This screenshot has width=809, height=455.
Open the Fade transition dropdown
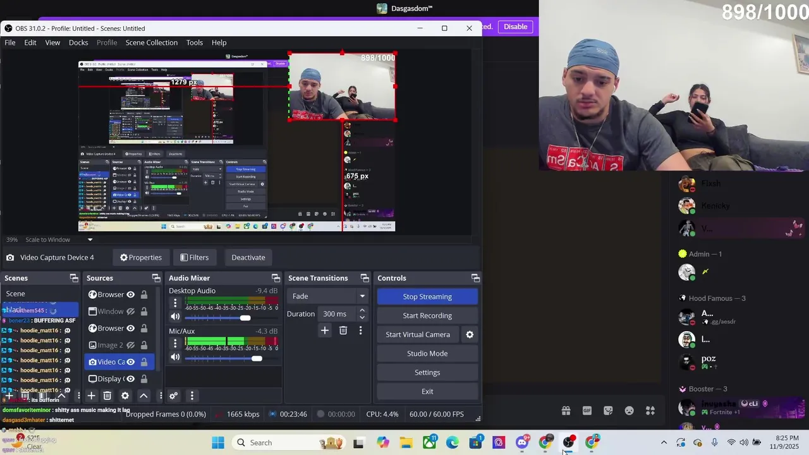327,296
